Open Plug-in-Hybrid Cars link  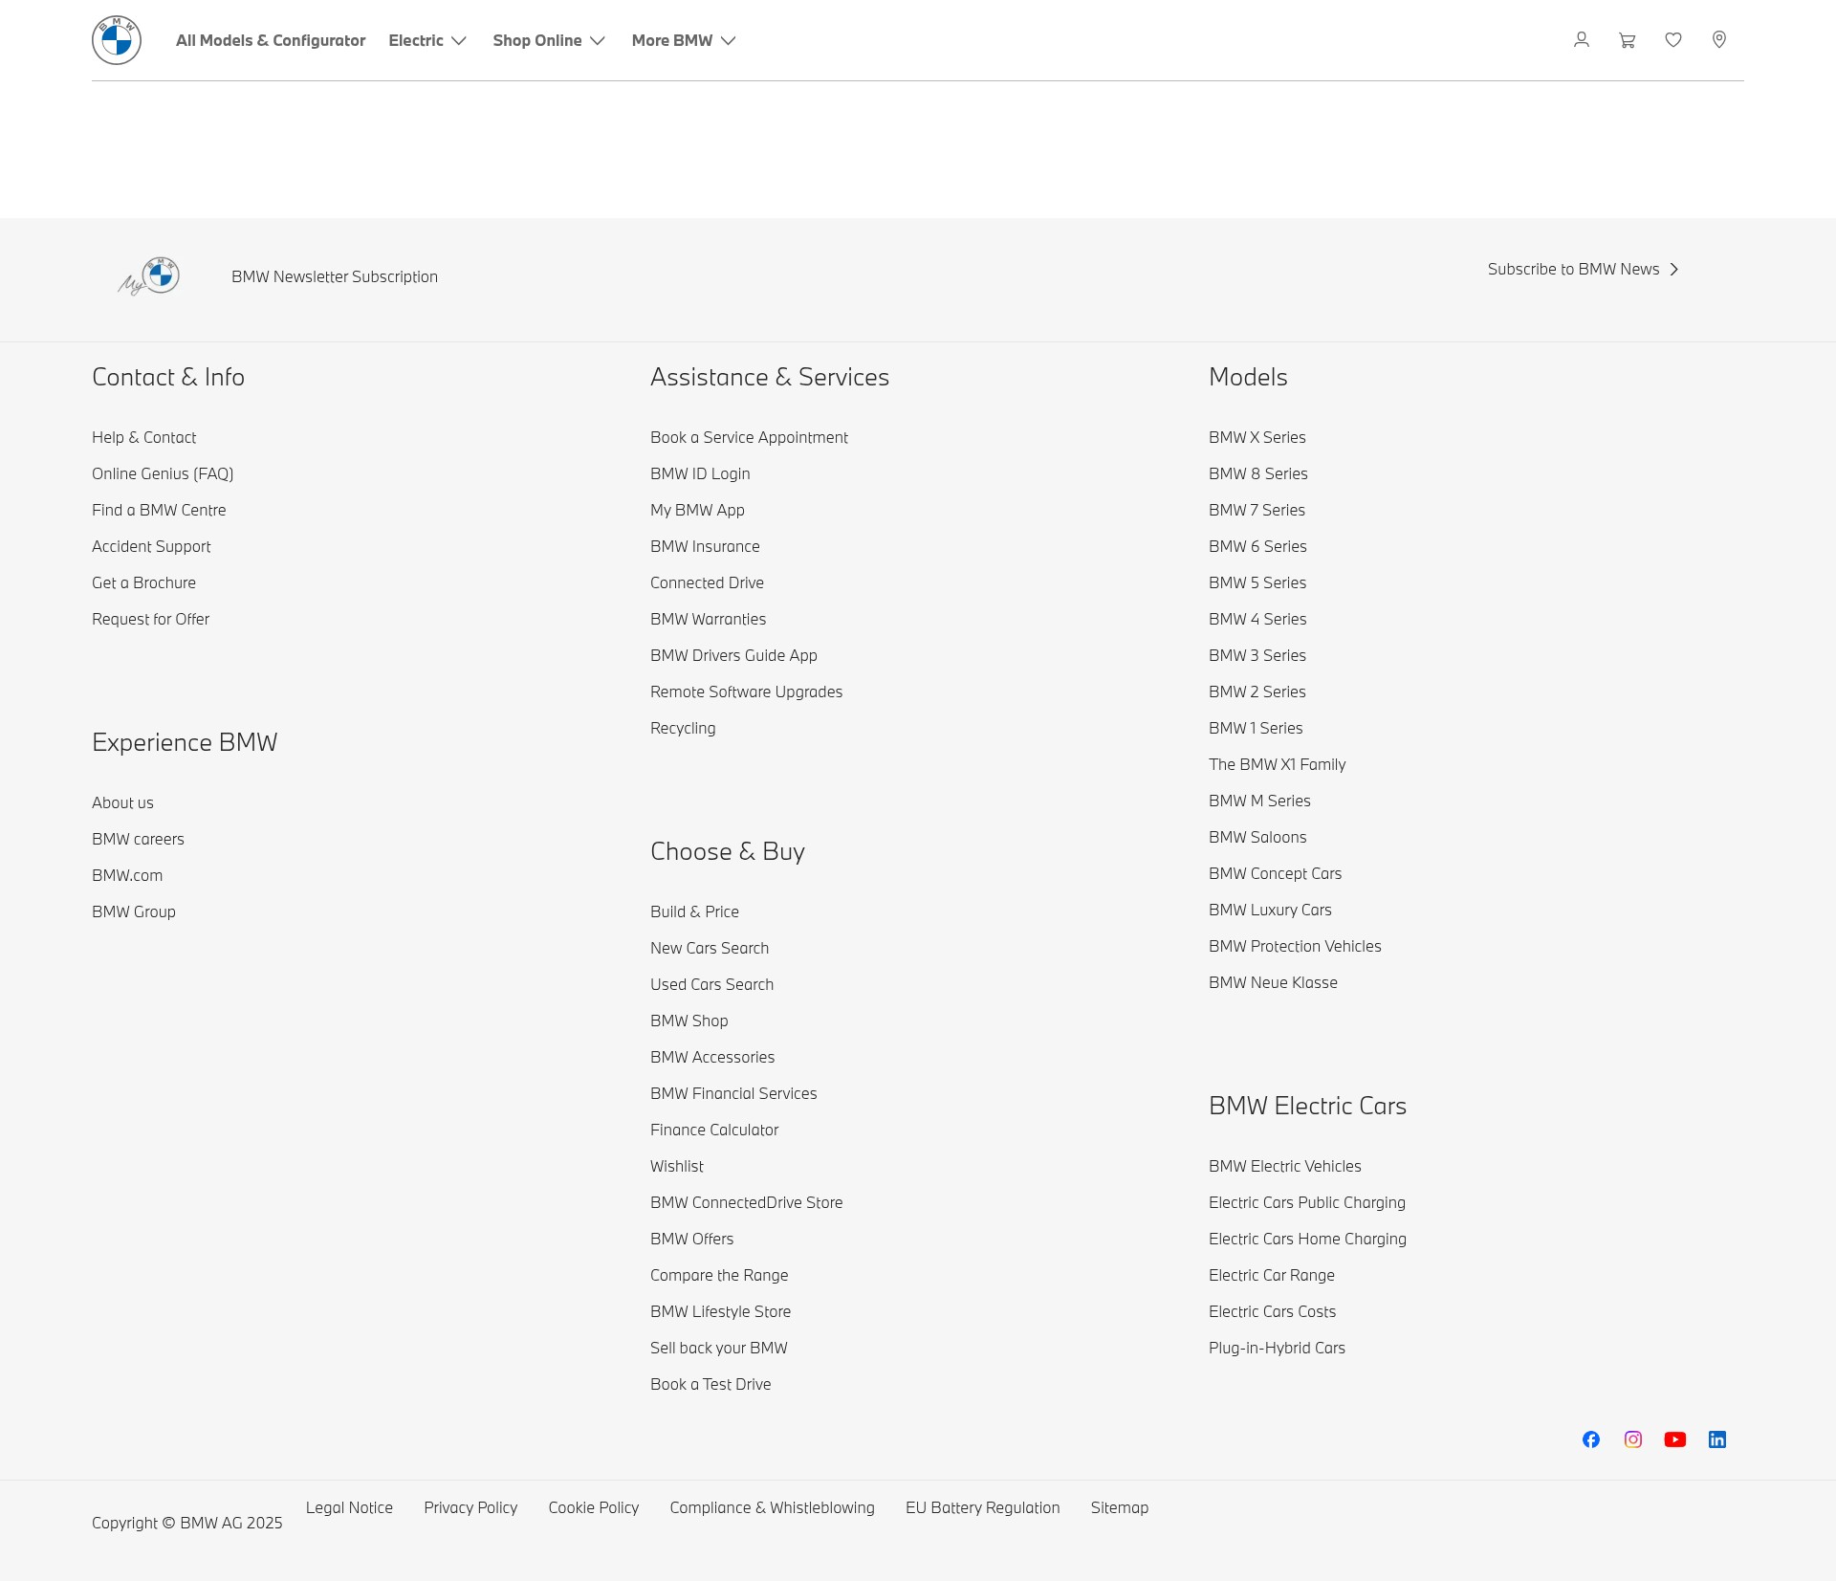(1277, 1348)
